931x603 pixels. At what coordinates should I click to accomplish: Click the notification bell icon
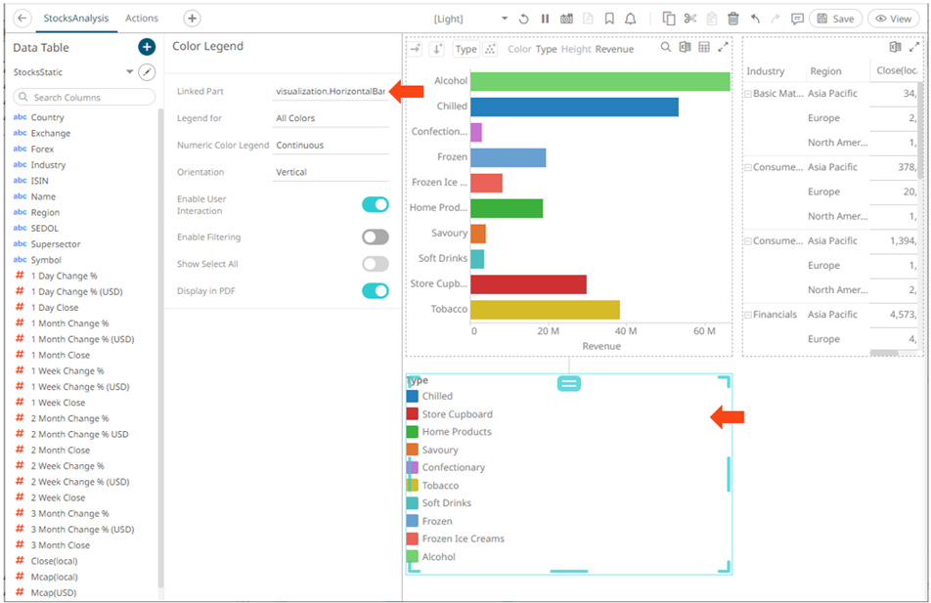click(x=630, y=19)
